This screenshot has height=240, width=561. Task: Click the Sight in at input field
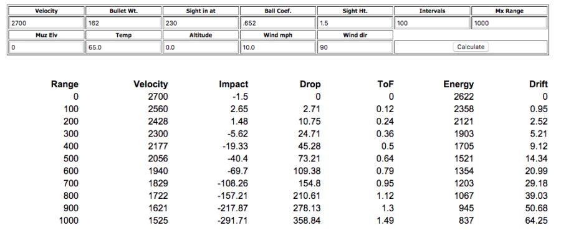[201, 23]
